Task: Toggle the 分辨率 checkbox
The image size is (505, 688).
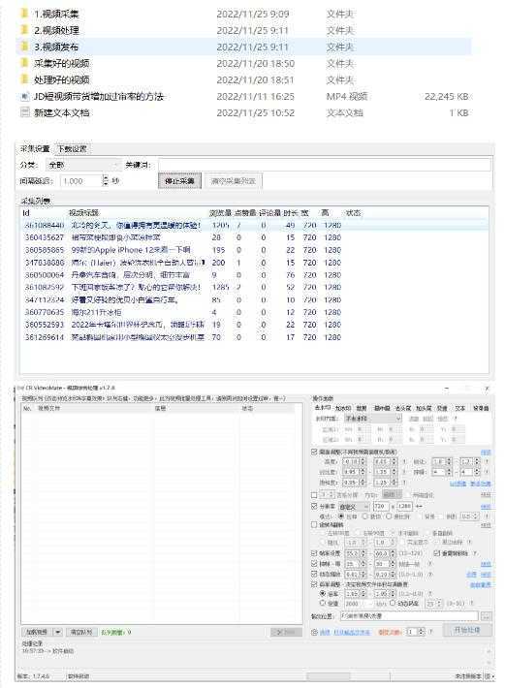Action: (314, 507)
